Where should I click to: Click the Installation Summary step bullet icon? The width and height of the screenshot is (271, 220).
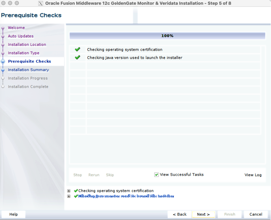coord(3,70)
